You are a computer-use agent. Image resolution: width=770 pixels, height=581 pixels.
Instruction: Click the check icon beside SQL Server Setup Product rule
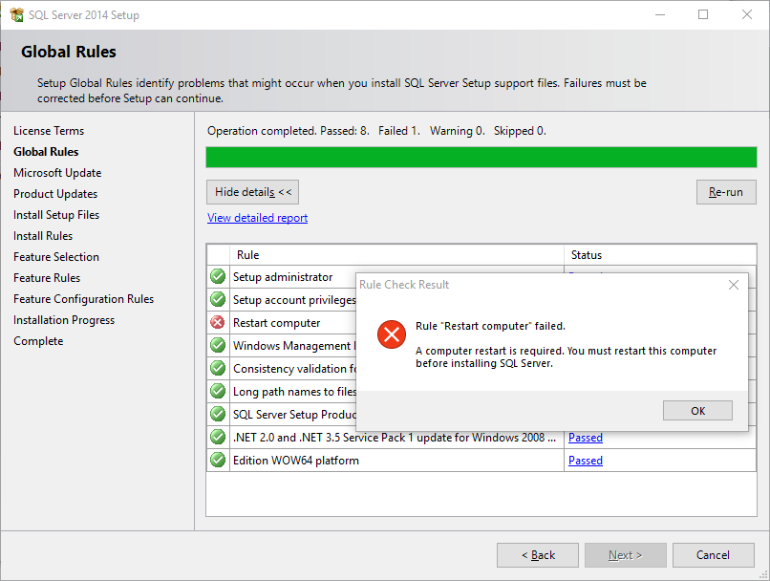(x=218, y=414)
